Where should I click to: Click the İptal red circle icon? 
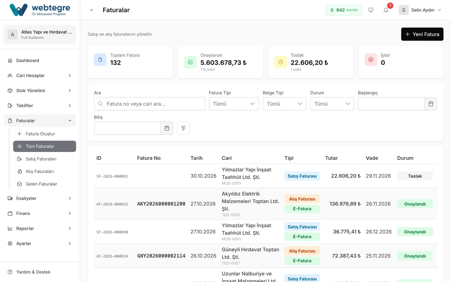coord(371,60)
